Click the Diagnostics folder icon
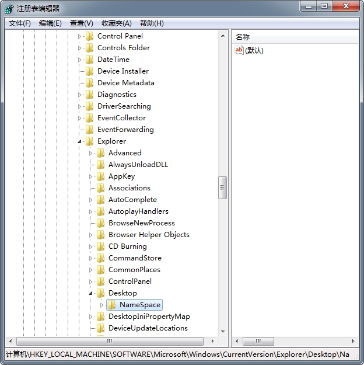Viewport: 364px width, 365px height. [x=90, y=95]
